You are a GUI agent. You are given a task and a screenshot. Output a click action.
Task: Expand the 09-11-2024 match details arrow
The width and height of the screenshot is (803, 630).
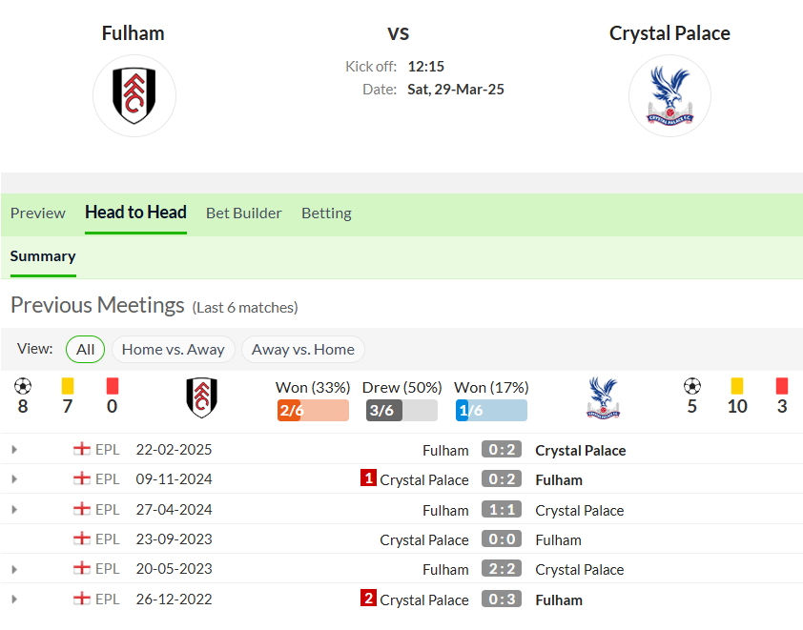(x=14, y=479)
